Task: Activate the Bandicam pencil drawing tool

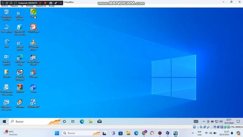Action: click(56, 3)
